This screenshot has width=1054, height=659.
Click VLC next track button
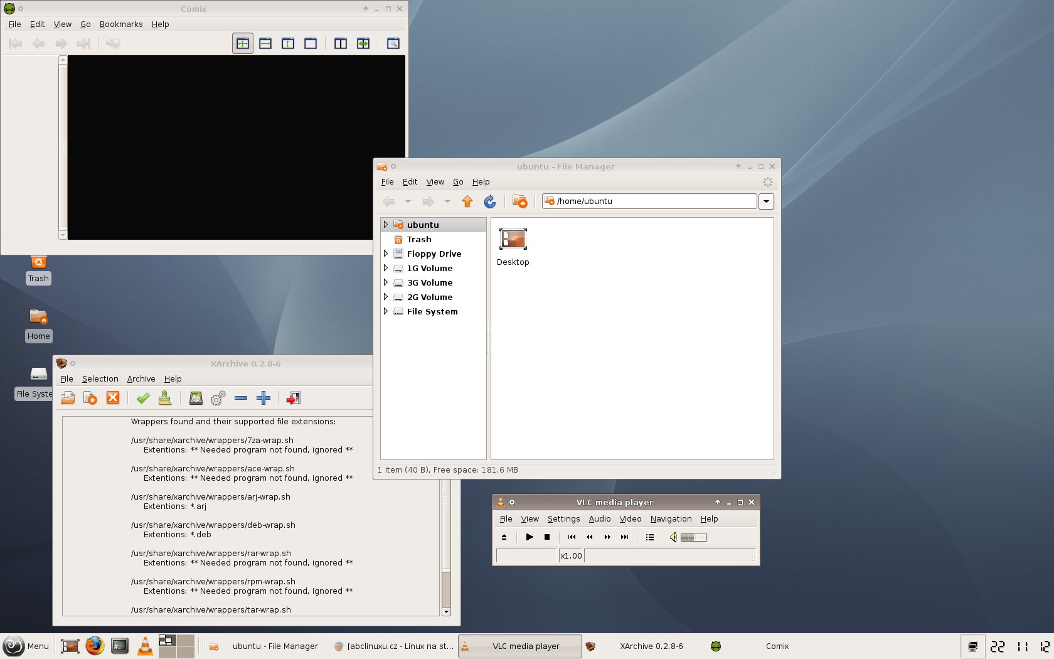625,537
